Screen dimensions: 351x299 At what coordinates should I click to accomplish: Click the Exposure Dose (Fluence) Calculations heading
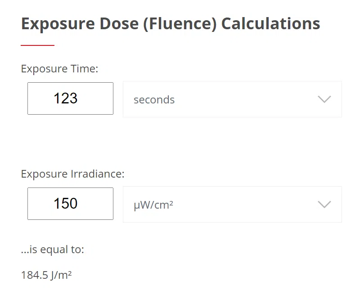coord(171,23)
